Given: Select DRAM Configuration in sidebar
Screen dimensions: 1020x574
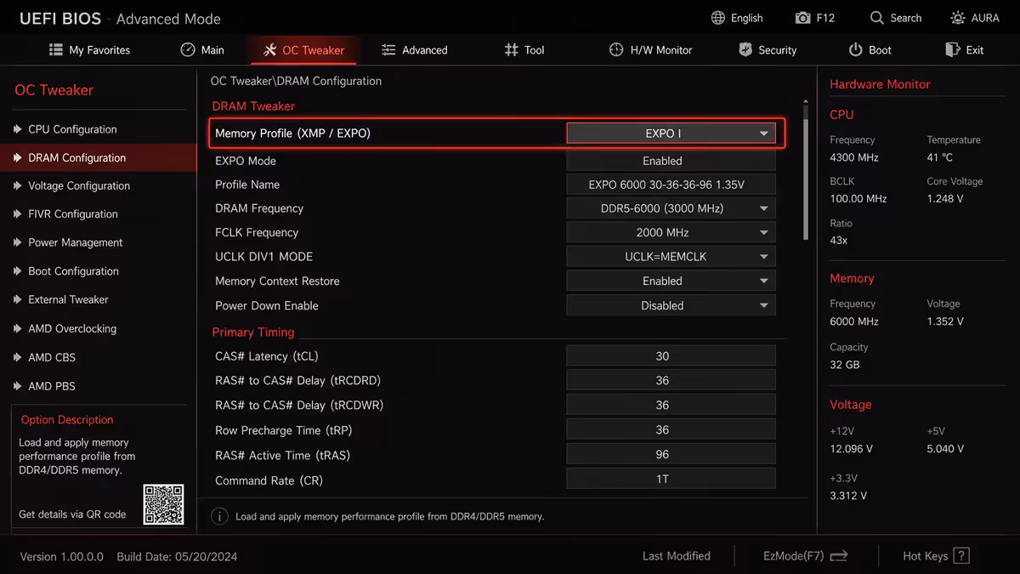Looking at the screenshot, I should pos(98,158).
